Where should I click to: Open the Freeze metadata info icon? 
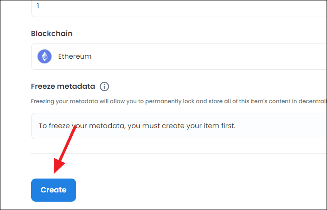click(104, 86)
